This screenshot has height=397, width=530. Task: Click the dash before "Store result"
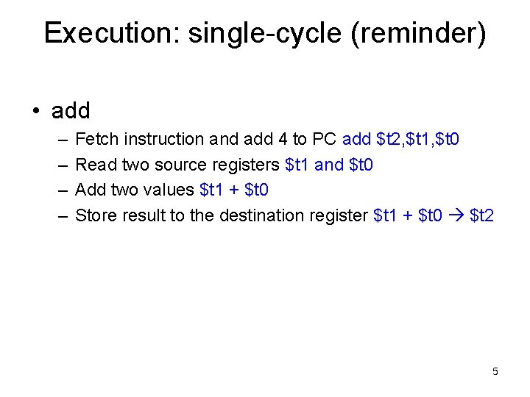click(60, 215)
